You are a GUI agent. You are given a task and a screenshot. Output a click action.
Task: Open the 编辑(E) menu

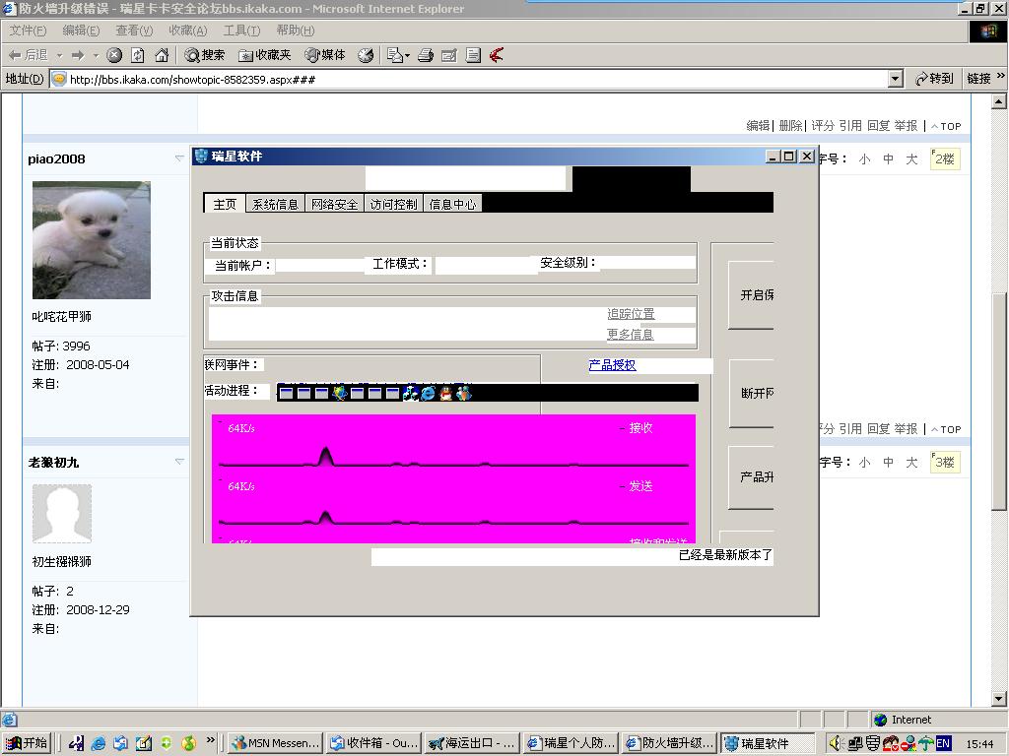81,31
